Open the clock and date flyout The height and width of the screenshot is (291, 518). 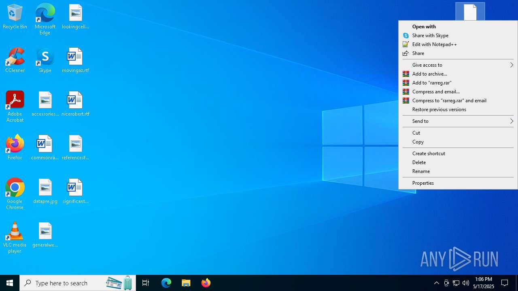(x=484, y=283)
